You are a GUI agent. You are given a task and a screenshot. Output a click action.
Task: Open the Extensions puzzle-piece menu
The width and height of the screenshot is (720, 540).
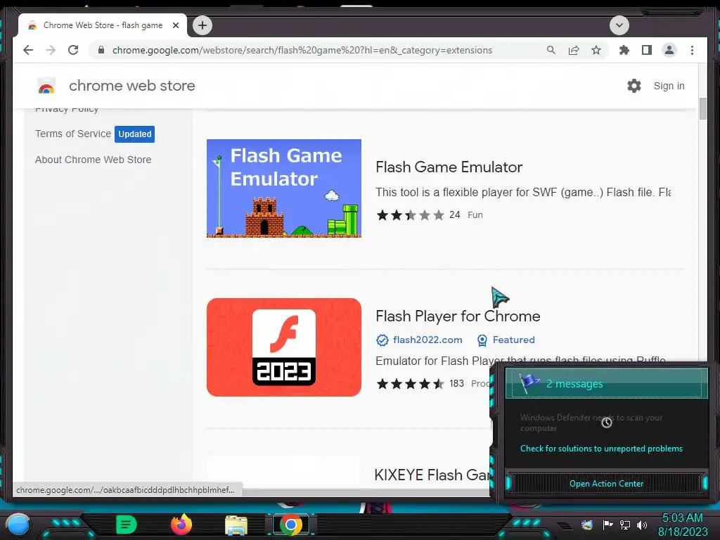click(x=624, y=50)
